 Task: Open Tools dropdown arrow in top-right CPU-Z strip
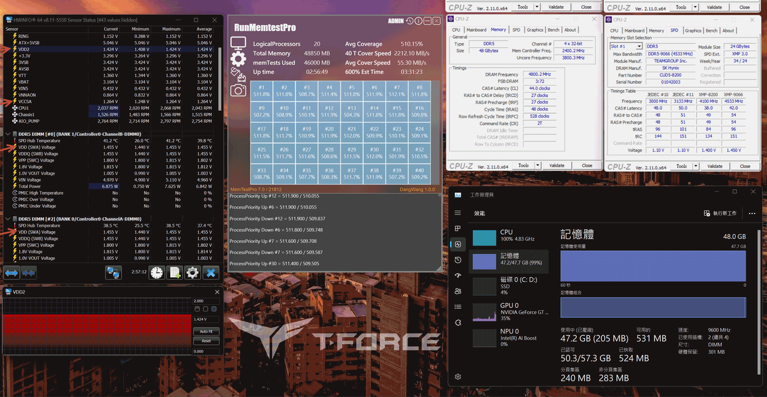tap(695, 7)
